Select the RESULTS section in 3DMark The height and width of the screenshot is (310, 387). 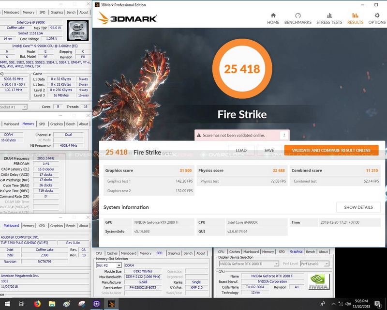355,18
